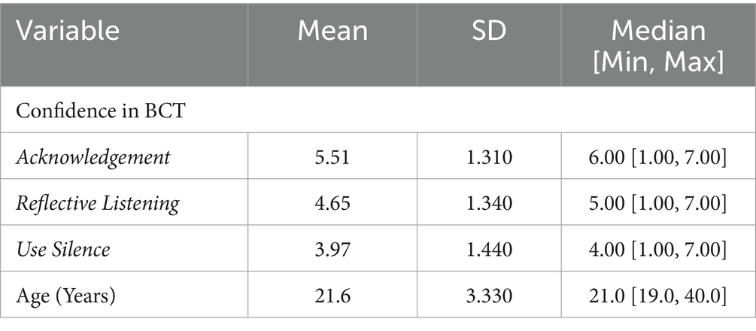Select the Acknowledgement mean value 5.51
This screenshot has height=331, width=756.
(x=332, y=158)
